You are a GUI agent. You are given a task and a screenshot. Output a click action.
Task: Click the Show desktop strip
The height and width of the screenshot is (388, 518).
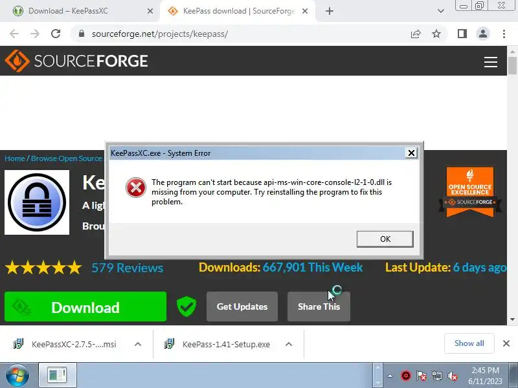513,376
